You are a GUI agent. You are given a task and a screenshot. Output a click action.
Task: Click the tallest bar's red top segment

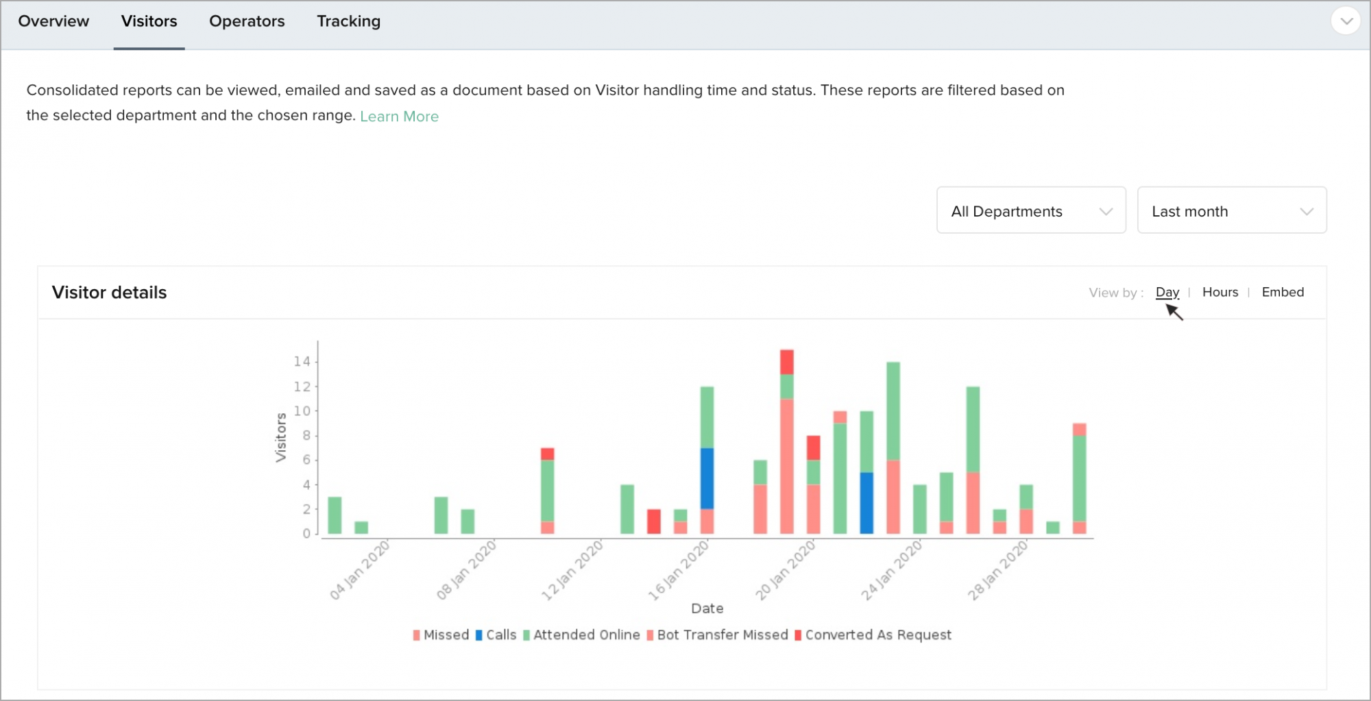point(786,362)
